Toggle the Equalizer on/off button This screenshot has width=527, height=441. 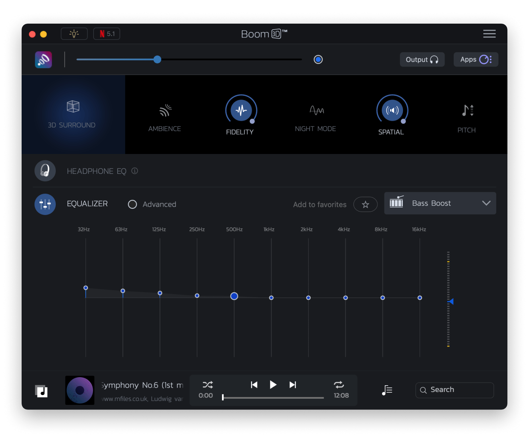[x=45, y=204]
